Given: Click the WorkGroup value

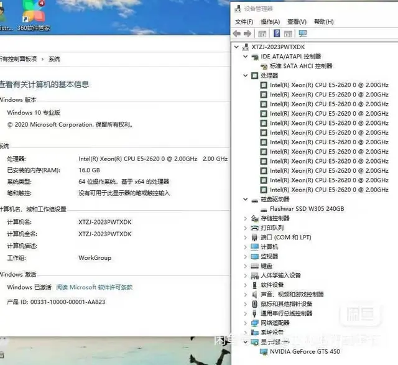Looking at the screenshot, I should click(x=95, y=258).
